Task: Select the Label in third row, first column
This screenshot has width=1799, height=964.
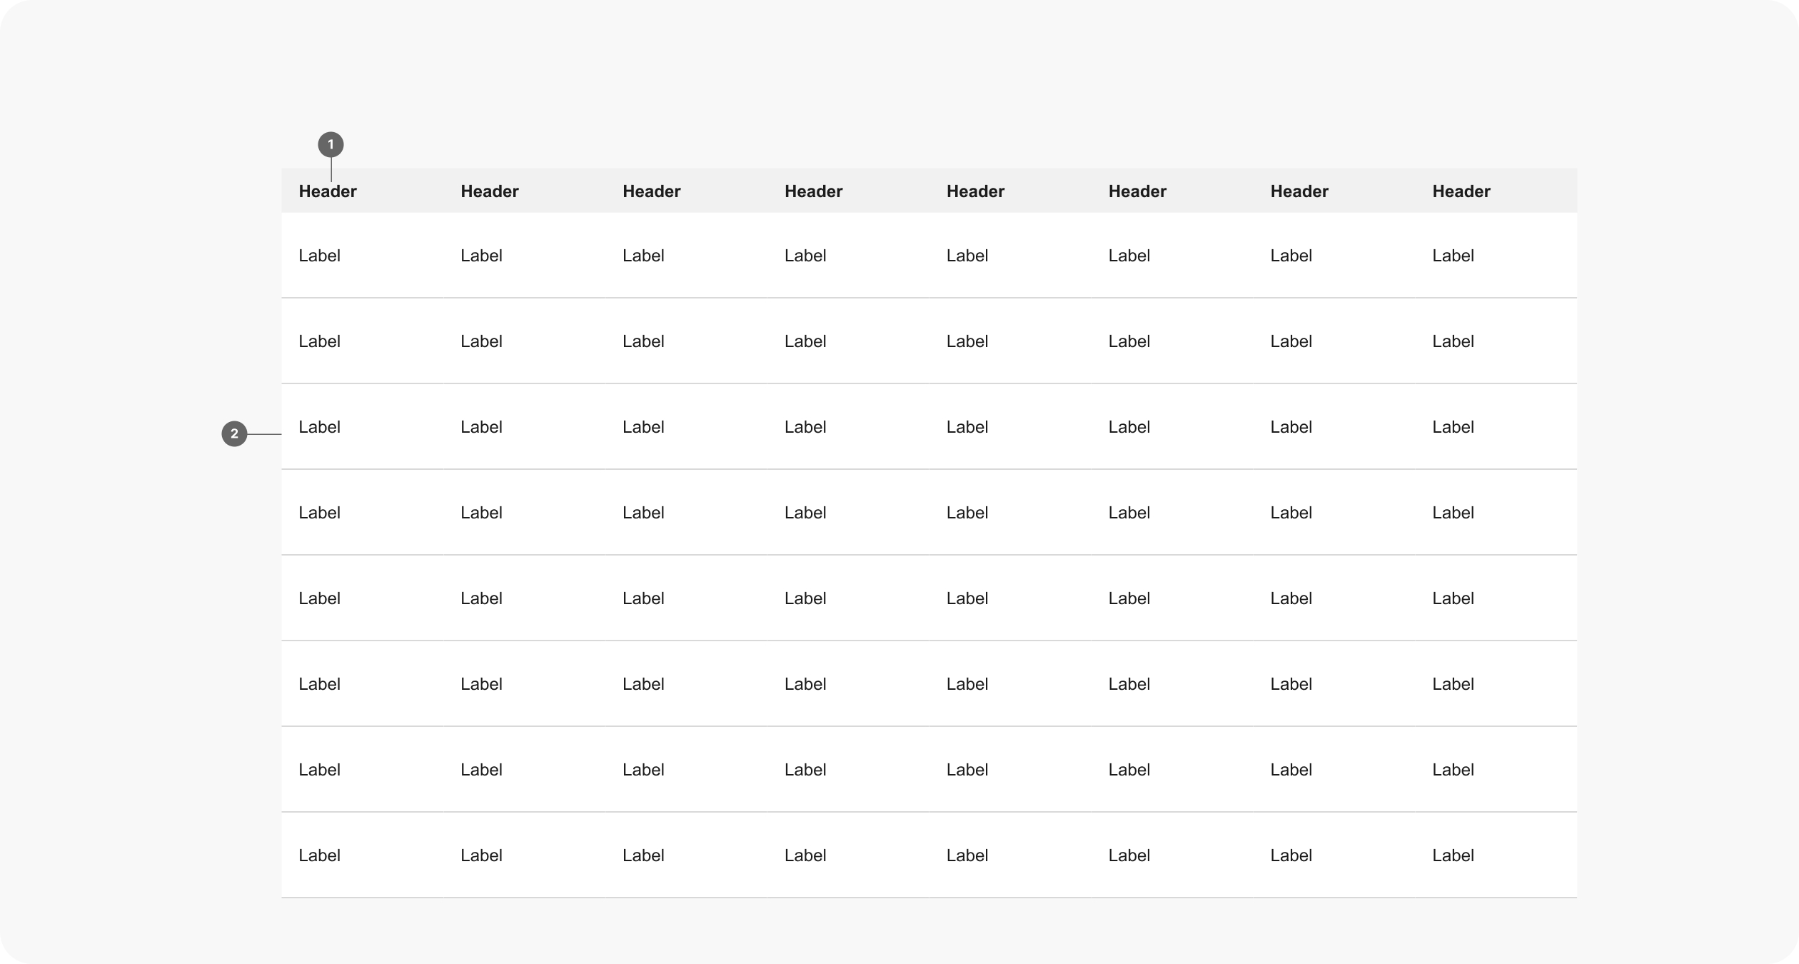Action: pos(319,427)
